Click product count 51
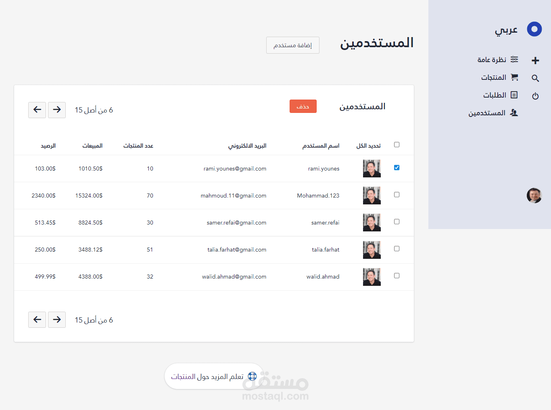The image size is (551, 410). tap(150, 250)
